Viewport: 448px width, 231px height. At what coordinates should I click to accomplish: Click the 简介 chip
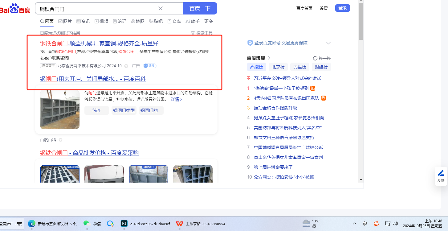coord(97,110)
